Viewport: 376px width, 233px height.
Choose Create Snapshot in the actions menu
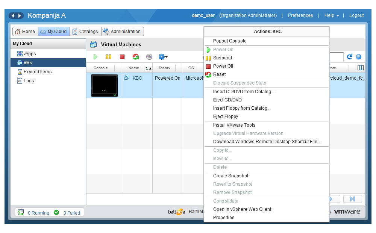click(230, 176)
